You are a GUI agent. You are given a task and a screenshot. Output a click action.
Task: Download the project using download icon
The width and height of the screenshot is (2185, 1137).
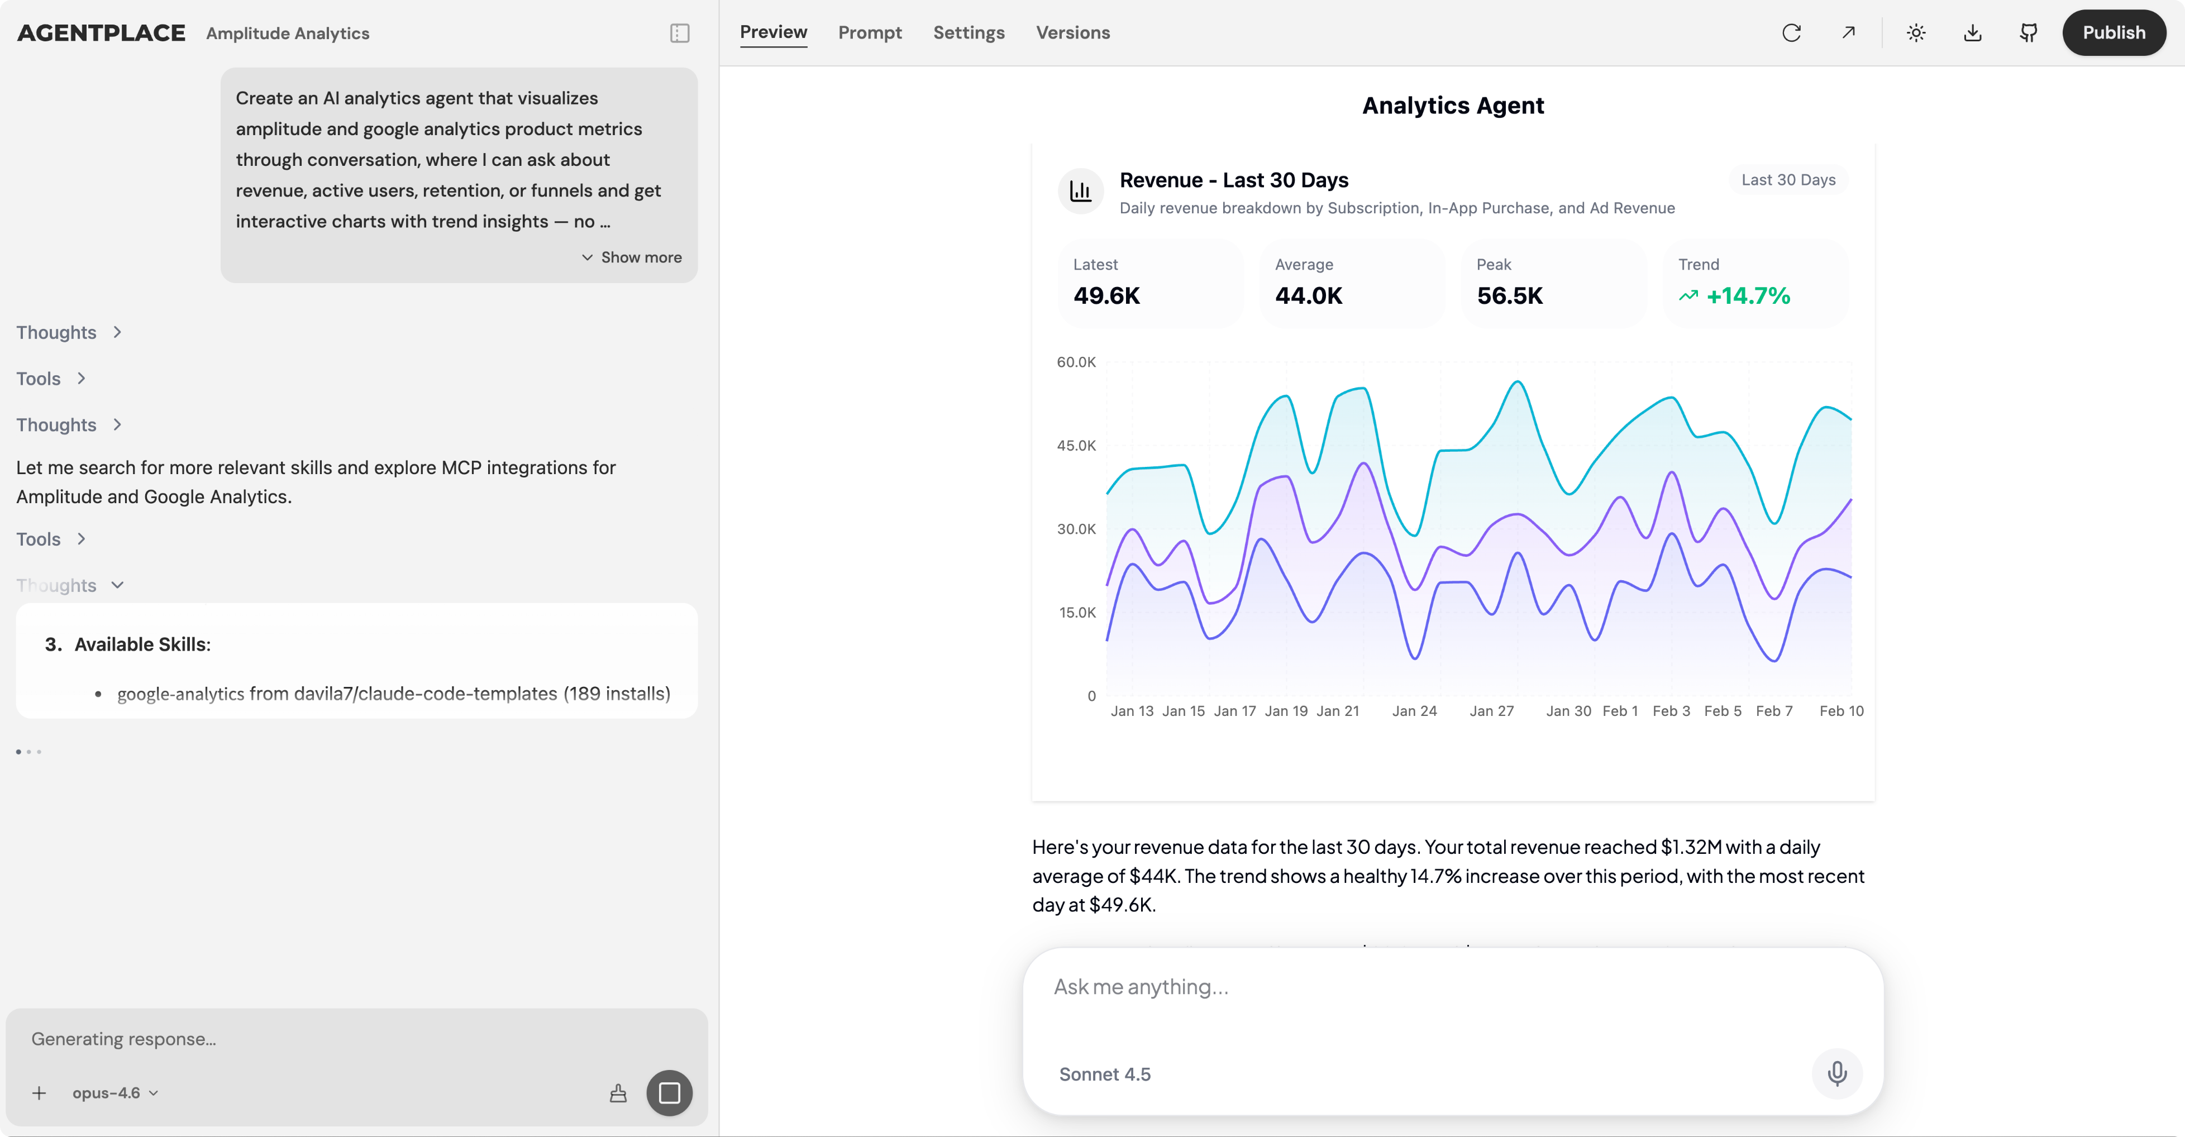(x=1972, y=33)
